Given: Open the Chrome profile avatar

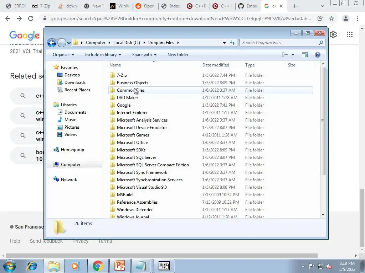Looking at the screenshot, I should [x=346, y=18].
